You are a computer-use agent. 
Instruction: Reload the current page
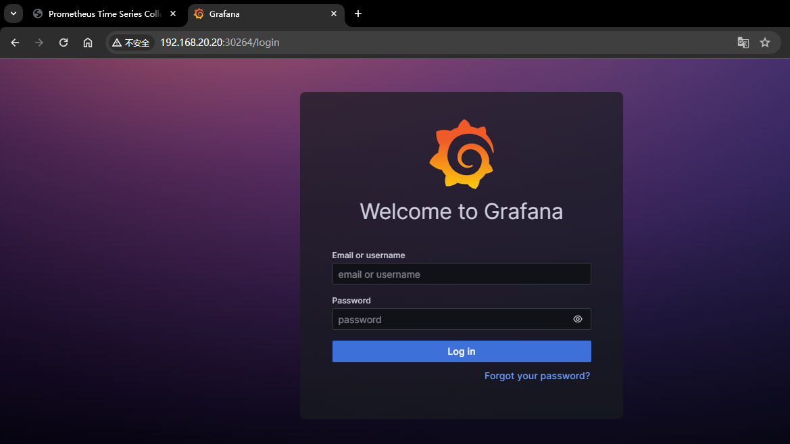[x=64, y=43]
